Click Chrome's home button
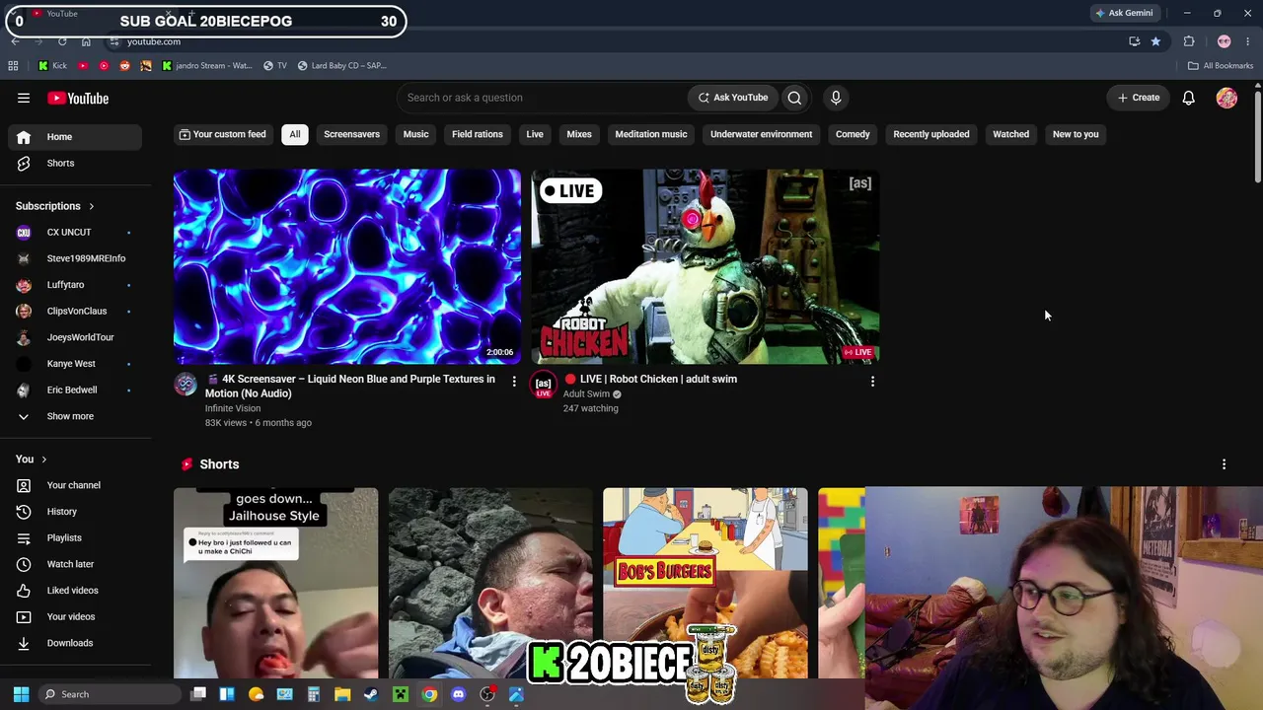 86,41
